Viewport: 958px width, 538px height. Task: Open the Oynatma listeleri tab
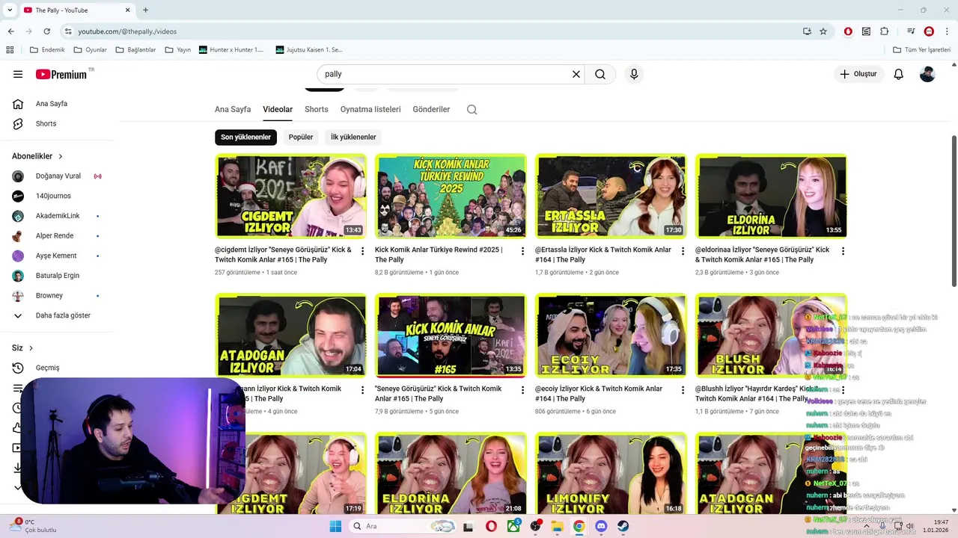[370, 109]
